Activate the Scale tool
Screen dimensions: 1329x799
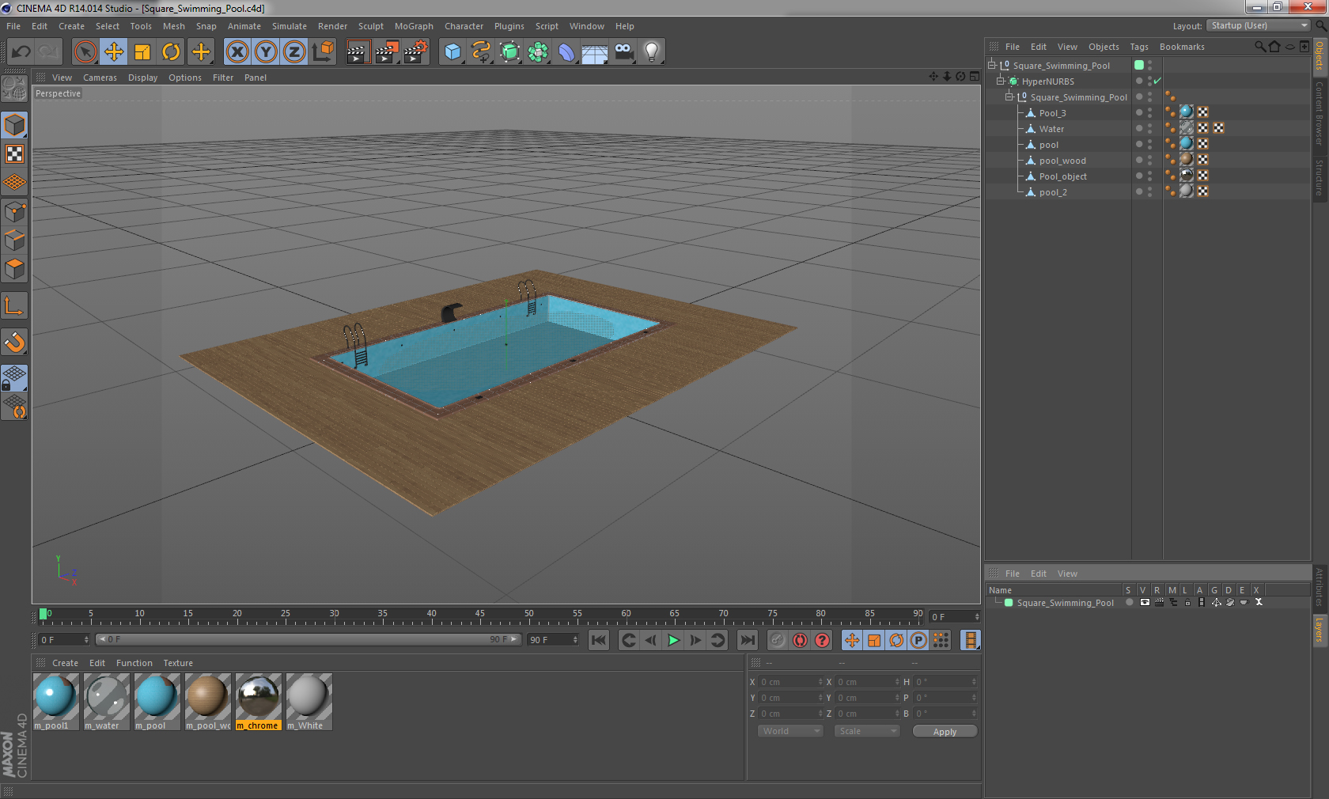142,52
